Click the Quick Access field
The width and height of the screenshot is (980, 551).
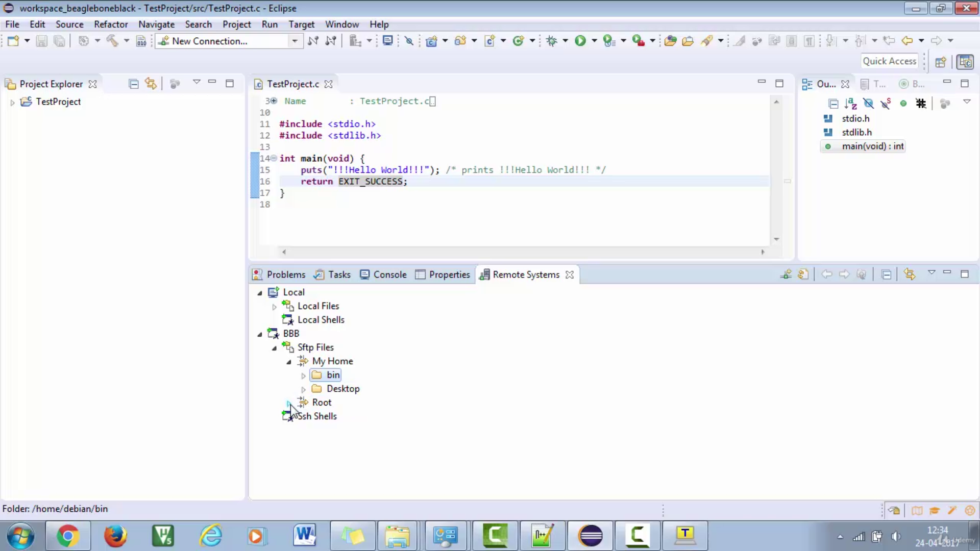click(890, 61)
